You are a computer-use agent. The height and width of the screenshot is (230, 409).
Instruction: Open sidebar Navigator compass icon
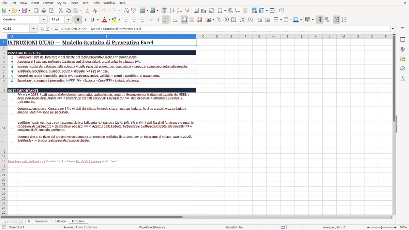point(403,69)
